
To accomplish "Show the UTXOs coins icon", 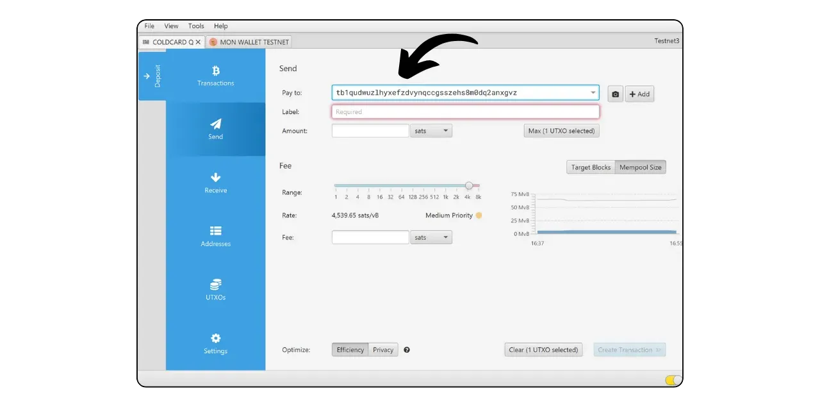I will click(215, 285).
